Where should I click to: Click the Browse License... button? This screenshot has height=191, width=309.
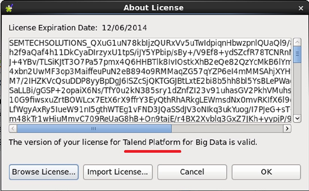pyautogui.click(x=44, y=172)
